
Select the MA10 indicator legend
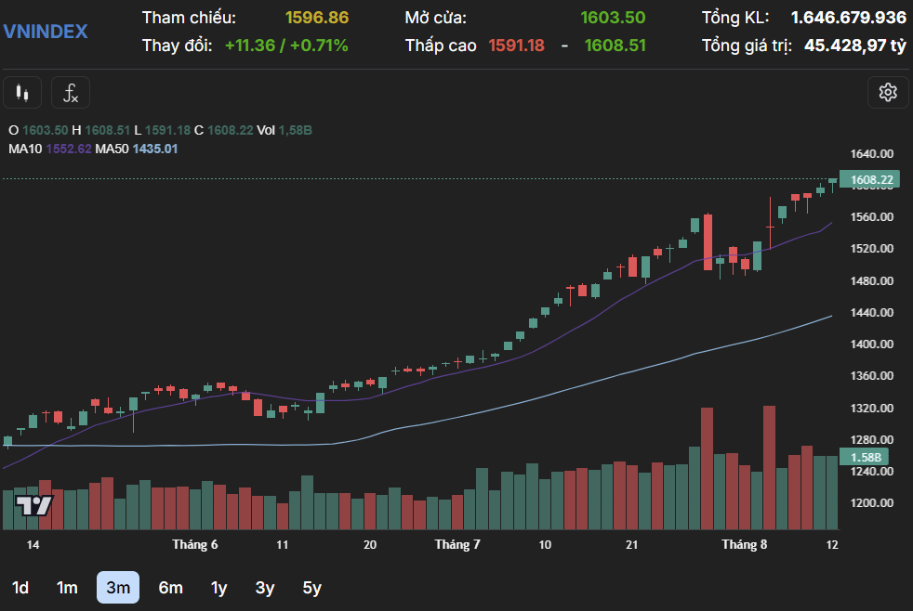(50, 149)
